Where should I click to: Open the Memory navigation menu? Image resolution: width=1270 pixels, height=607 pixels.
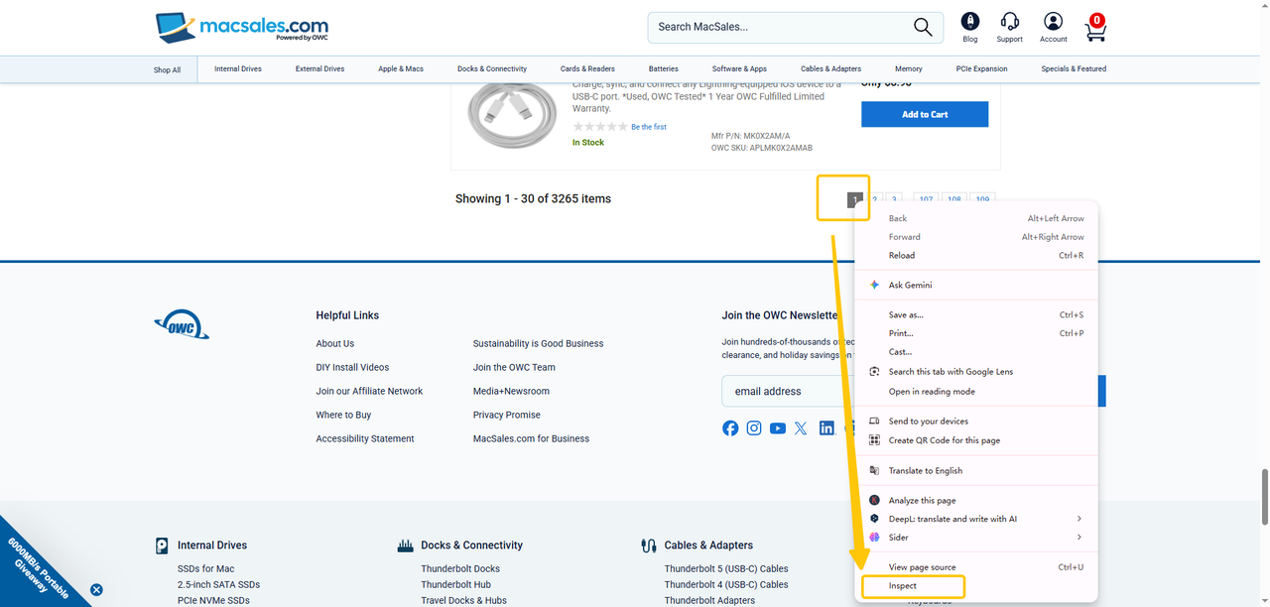909,69
